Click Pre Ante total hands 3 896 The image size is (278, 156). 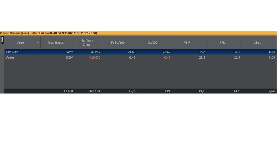coord(69,52)
